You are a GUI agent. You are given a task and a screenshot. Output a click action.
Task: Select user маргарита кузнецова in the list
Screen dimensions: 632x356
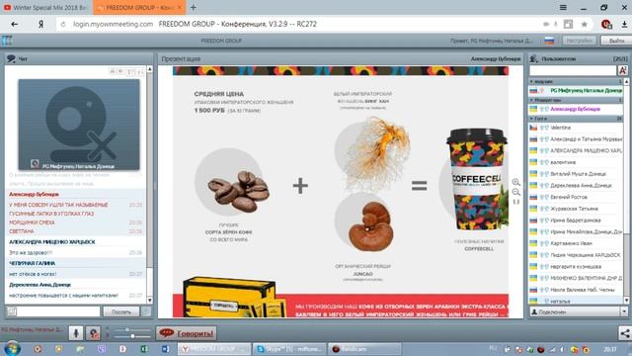576,267
